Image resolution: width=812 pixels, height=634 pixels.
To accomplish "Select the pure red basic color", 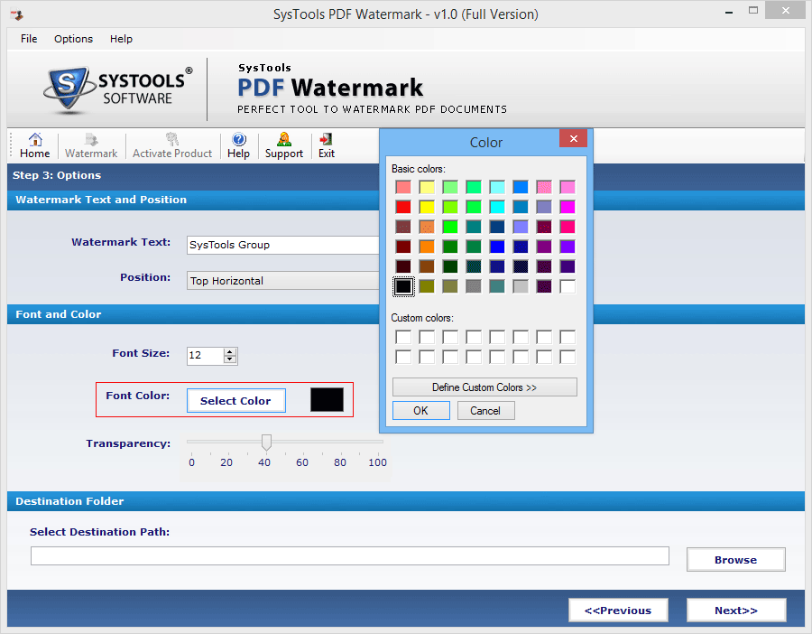I will tap(403, 207).
